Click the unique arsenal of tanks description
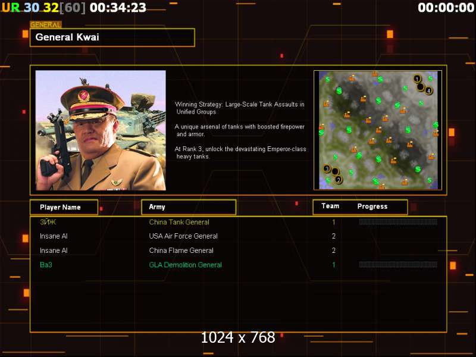The width and height of the screenshot is (476, 357). [x=240, y=130]
